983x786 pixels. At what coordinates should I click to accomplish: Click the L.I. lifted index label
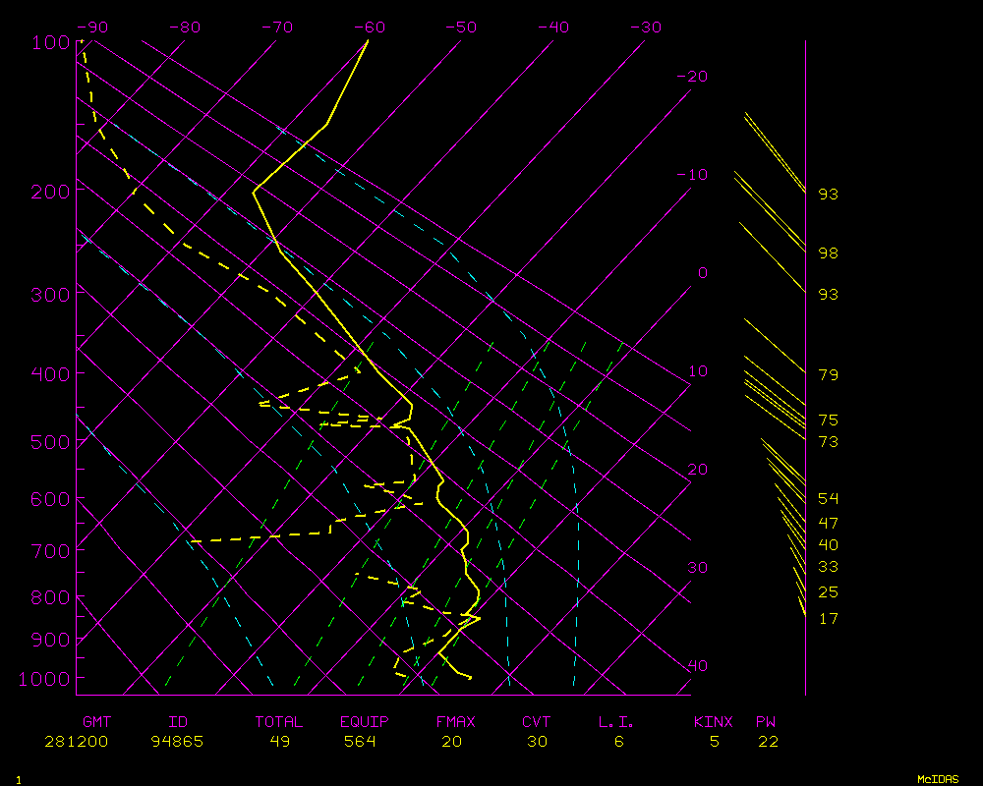(616, 722)
